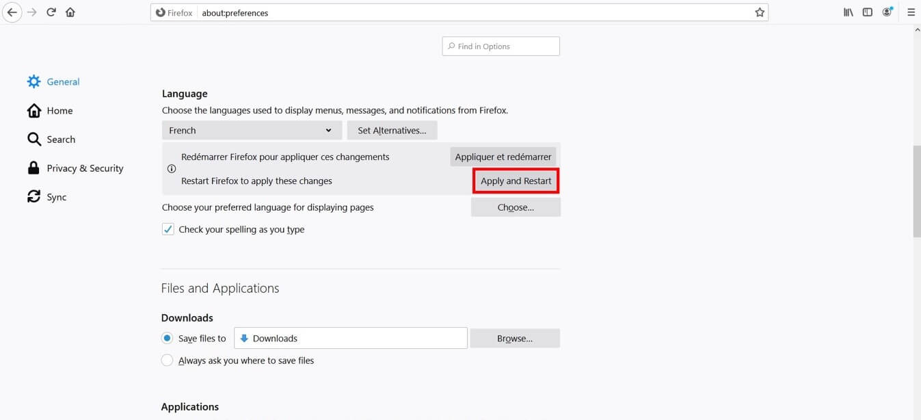
Task: Select Save files to radio option
Action: coord(167,338)
